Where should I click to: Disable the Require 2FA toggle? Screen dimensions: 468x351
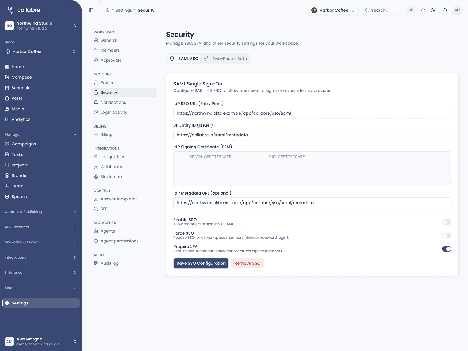point(446,249)
